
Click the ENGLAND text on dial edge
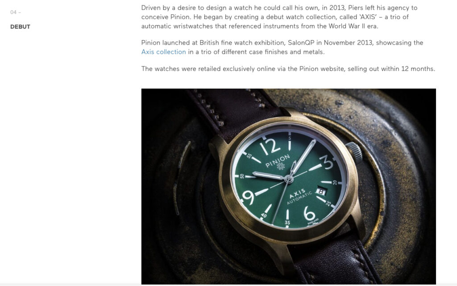click(x=313, y=222)
